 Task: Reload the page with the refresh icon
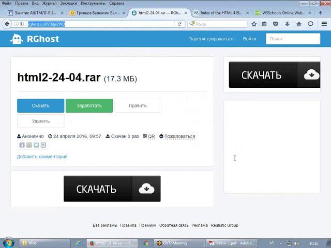(x=179, y=24)
